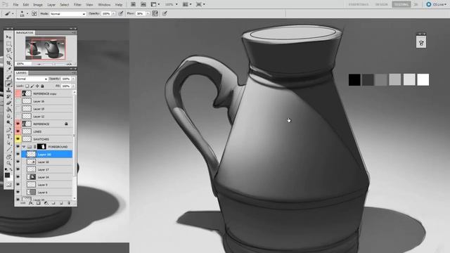
Task: Click the Navigator thumbnail preview
Action: coord(45,48)
